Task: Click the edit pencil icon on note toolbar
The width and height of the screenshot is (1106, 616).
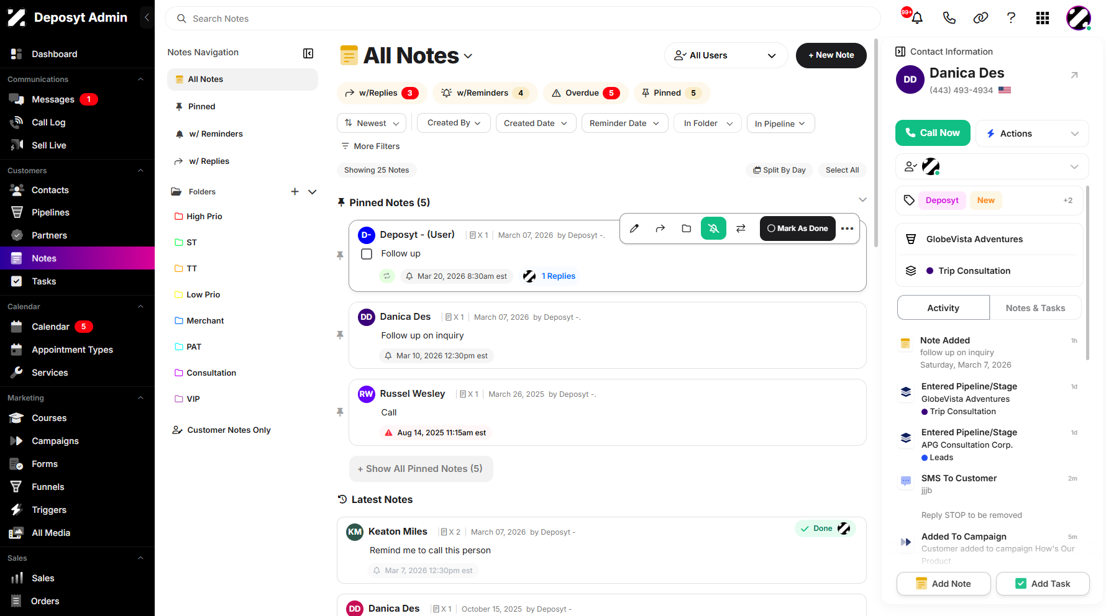Action: click(x=634, y=229)
